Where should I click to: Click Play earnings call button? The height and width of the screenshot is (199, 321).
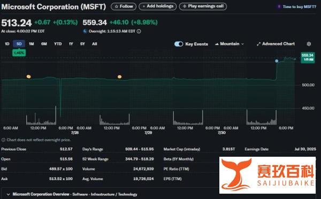coord(203,6)
